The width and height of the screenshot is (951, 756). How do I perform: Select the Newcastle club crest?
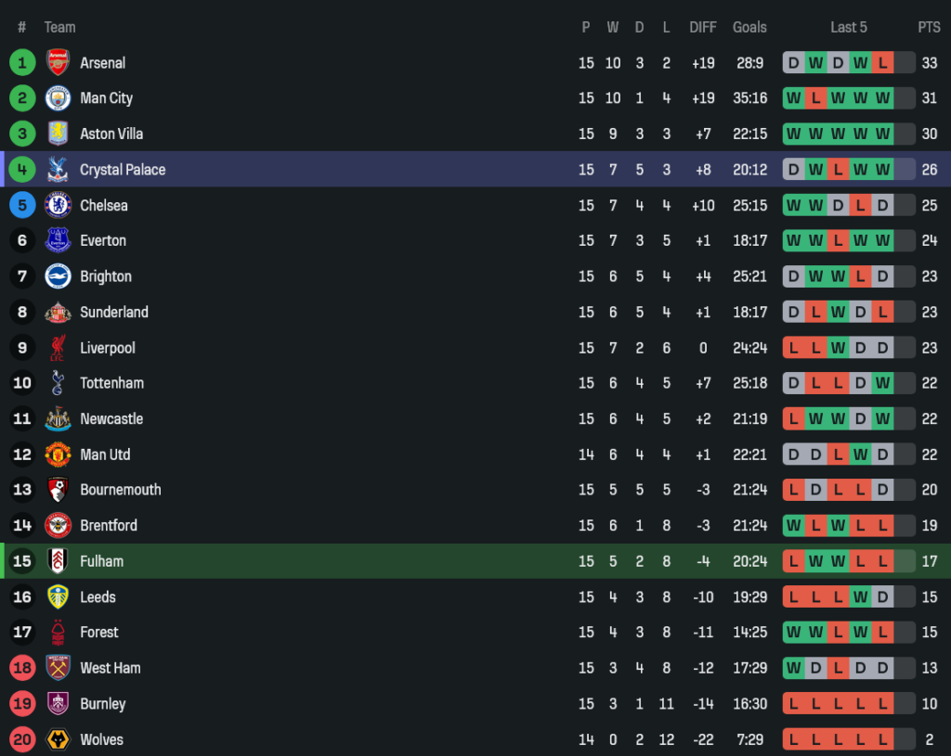coord(58,419)
